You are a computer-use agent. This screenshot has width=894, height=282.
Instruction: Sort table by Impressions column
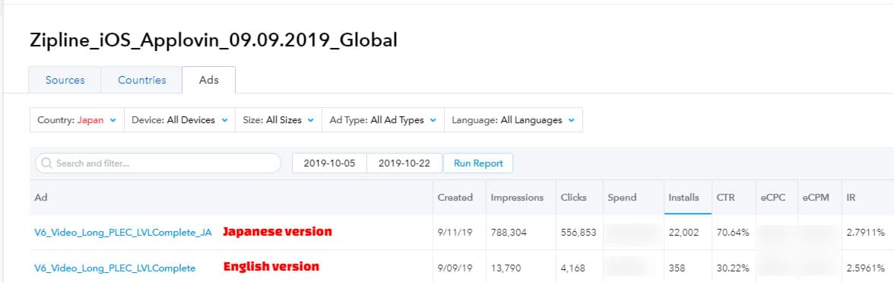coord(517,198)
